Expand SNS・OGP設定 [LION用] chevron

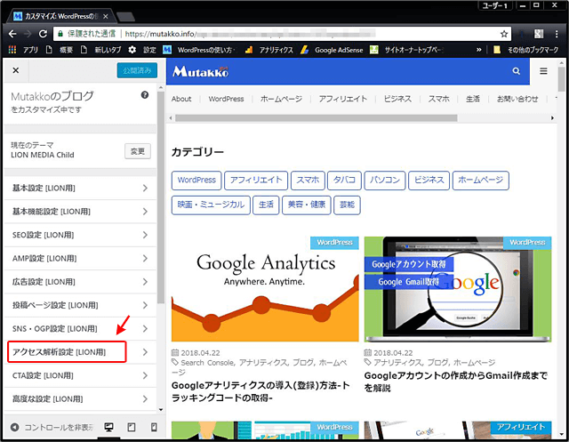pos(145,328)
